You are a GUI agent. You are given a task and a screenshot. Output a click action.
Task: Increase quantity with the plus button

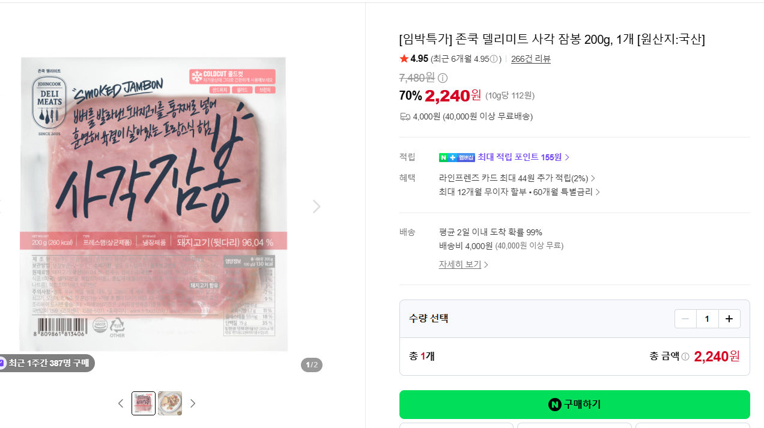729,319
